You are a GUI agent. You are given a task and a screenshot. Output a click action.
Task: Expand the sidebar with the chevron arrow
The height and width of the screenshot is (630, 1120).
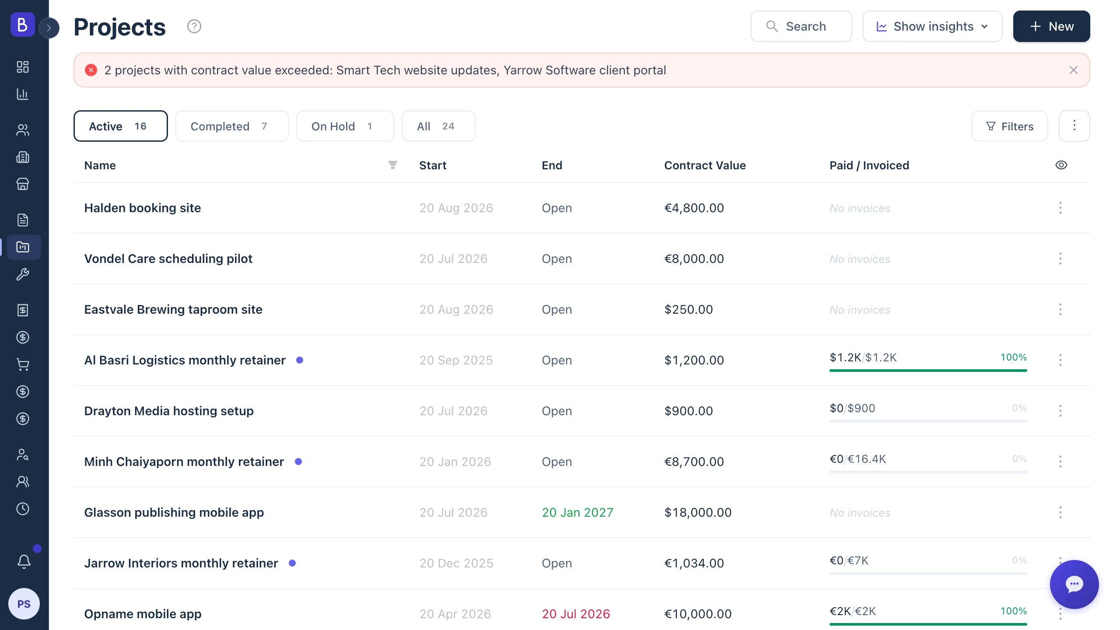tap(49, 28)
